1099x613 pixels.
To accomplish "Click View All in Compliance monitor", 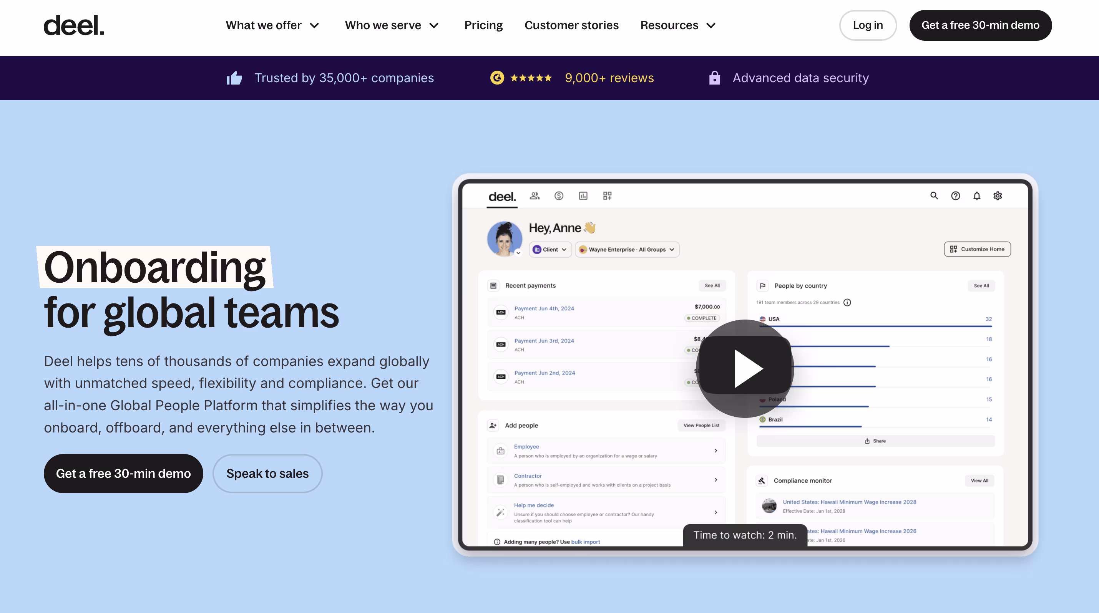I will pyautogui.click(x=979, y=480).
